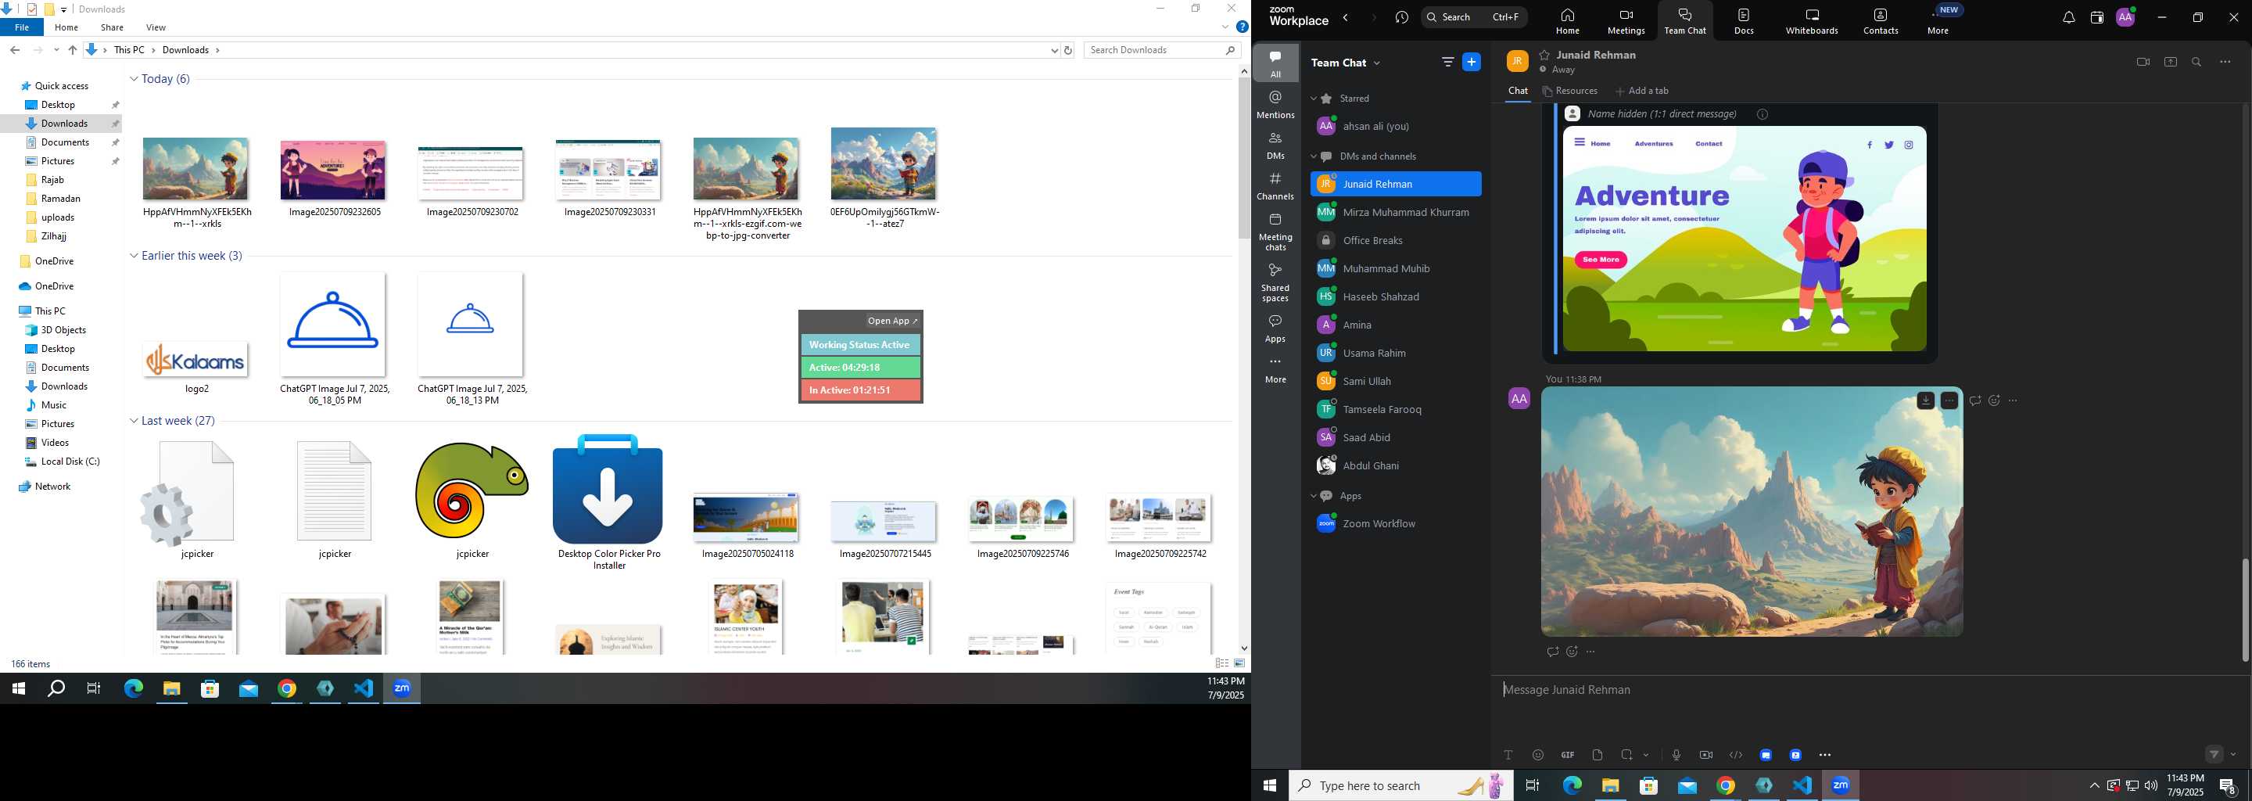
Task: Open the Team Chat header dropdown
Action: (x=1378, y=63)
